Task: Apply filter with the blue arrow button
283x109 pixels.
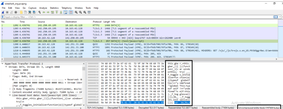Action: pyautogui.click(x=276, y=17)
